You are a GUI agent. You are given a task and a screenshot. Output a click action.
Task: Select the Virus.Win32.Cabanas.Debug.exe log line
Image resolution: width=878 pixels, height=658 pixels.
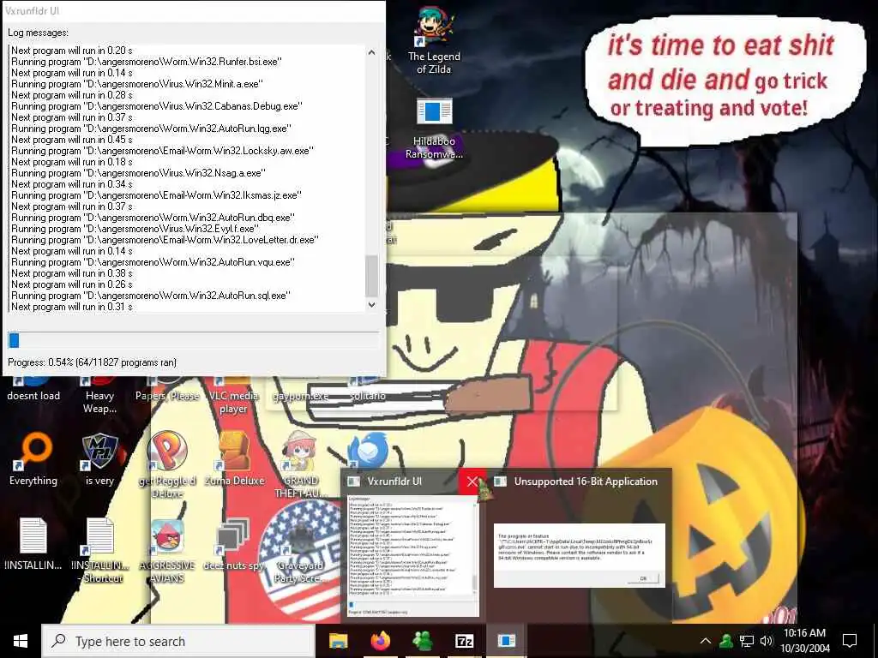[x=157, y=106]
